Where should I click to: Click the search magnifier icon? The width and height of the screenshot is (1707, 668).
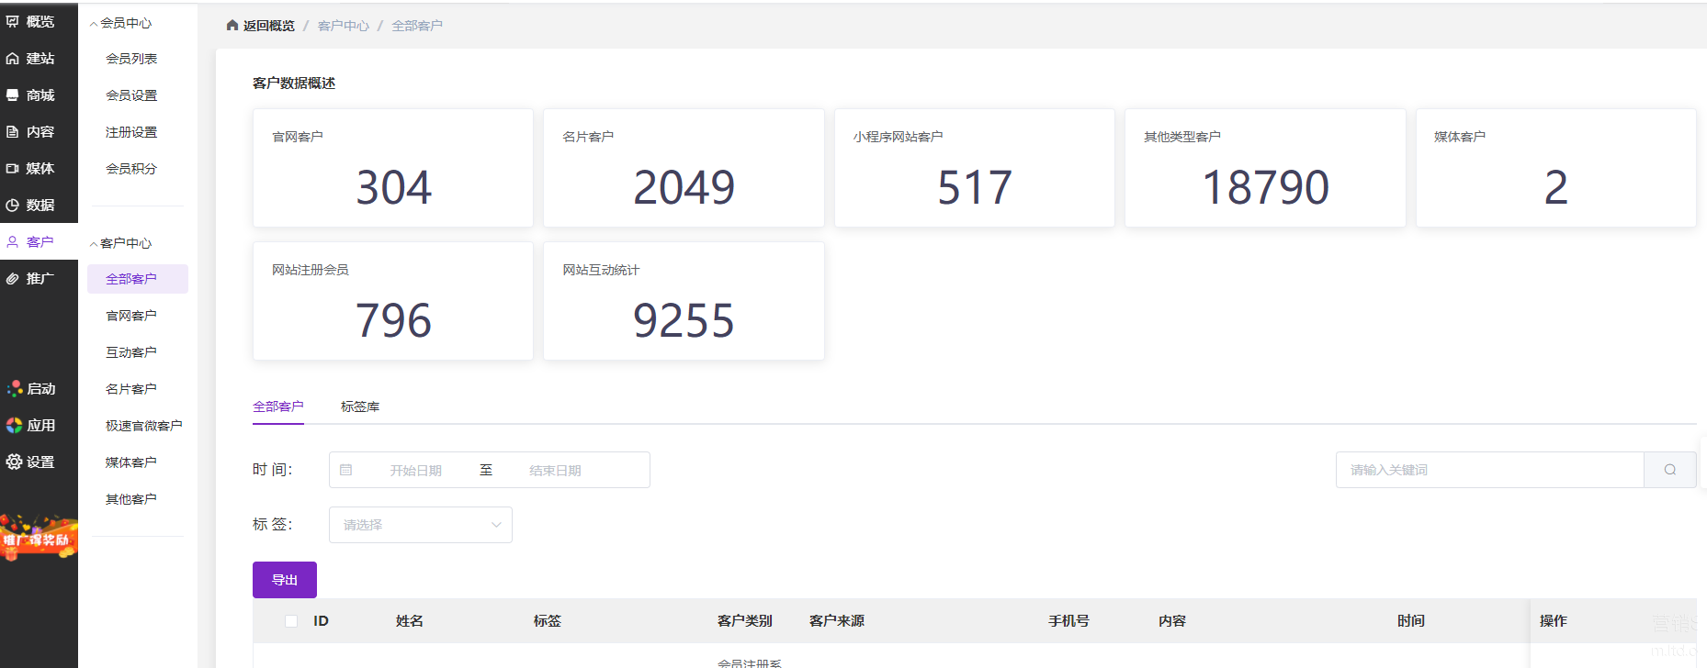tap(1669, 470)
